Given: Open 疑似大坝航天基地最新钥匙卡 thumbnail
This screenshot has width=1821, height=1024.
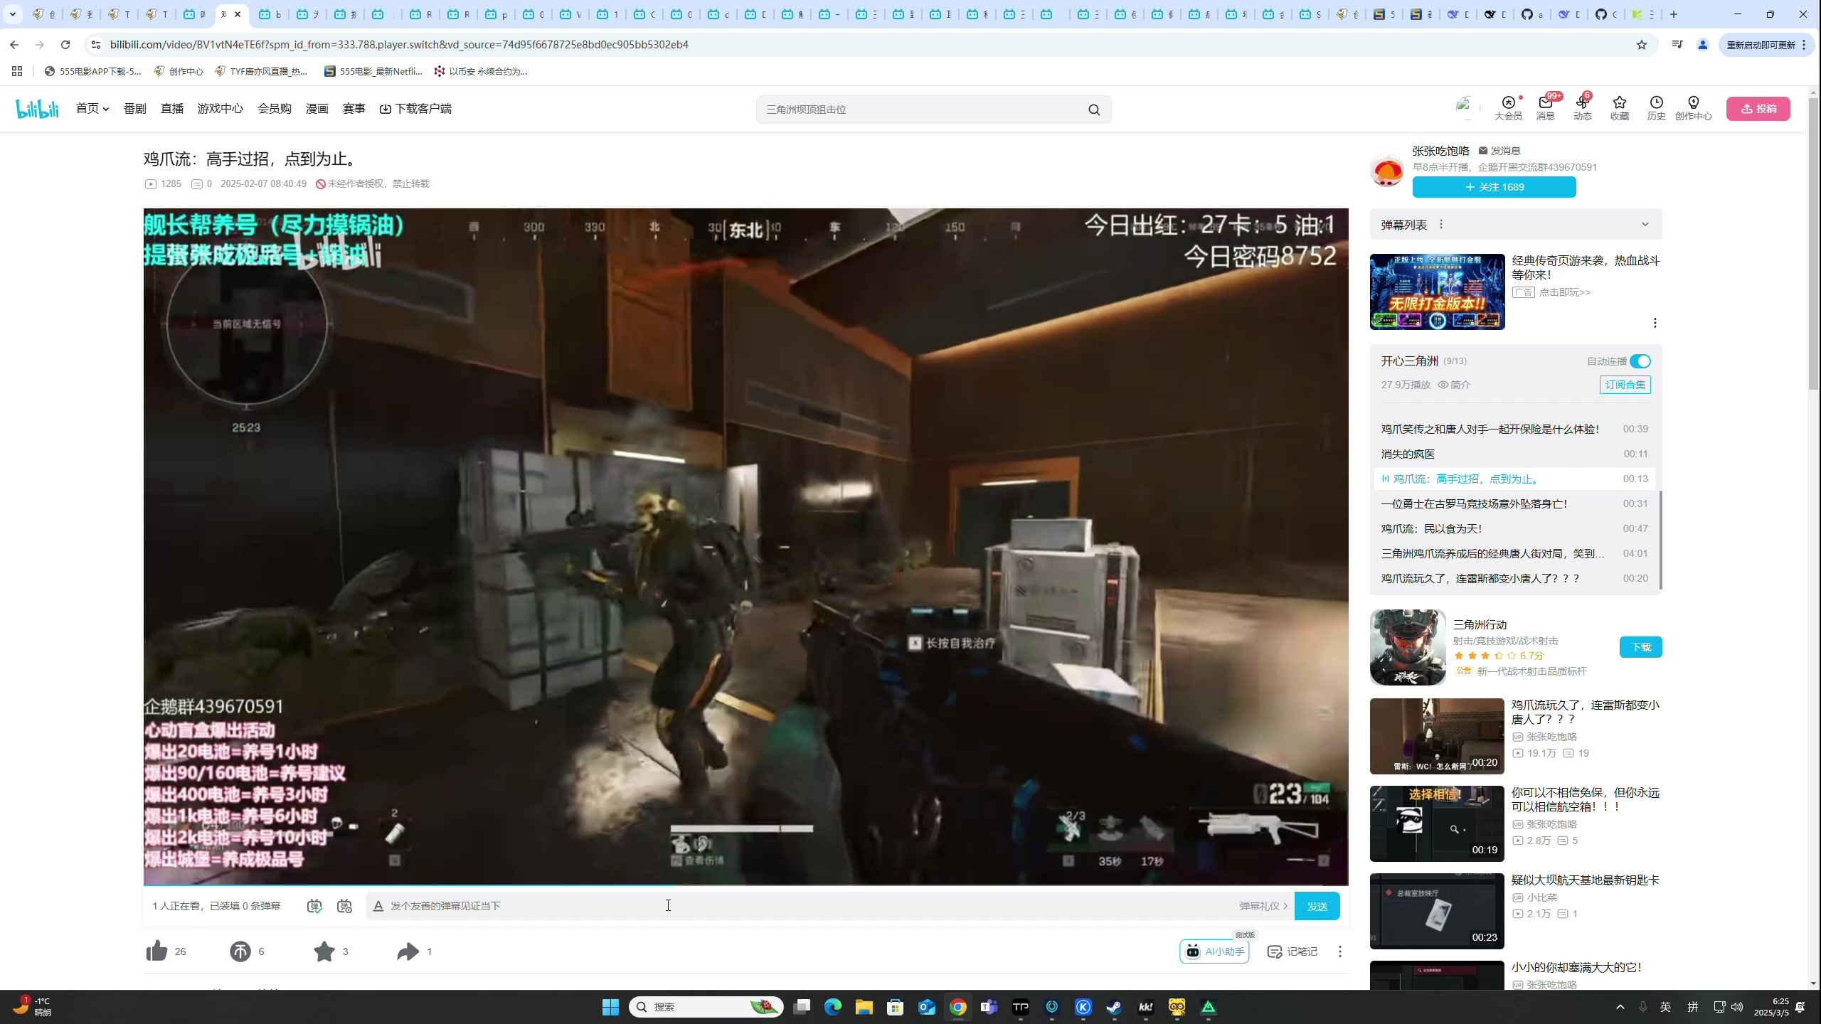Looking at the screenshot, I should [x=1437, y=911].
